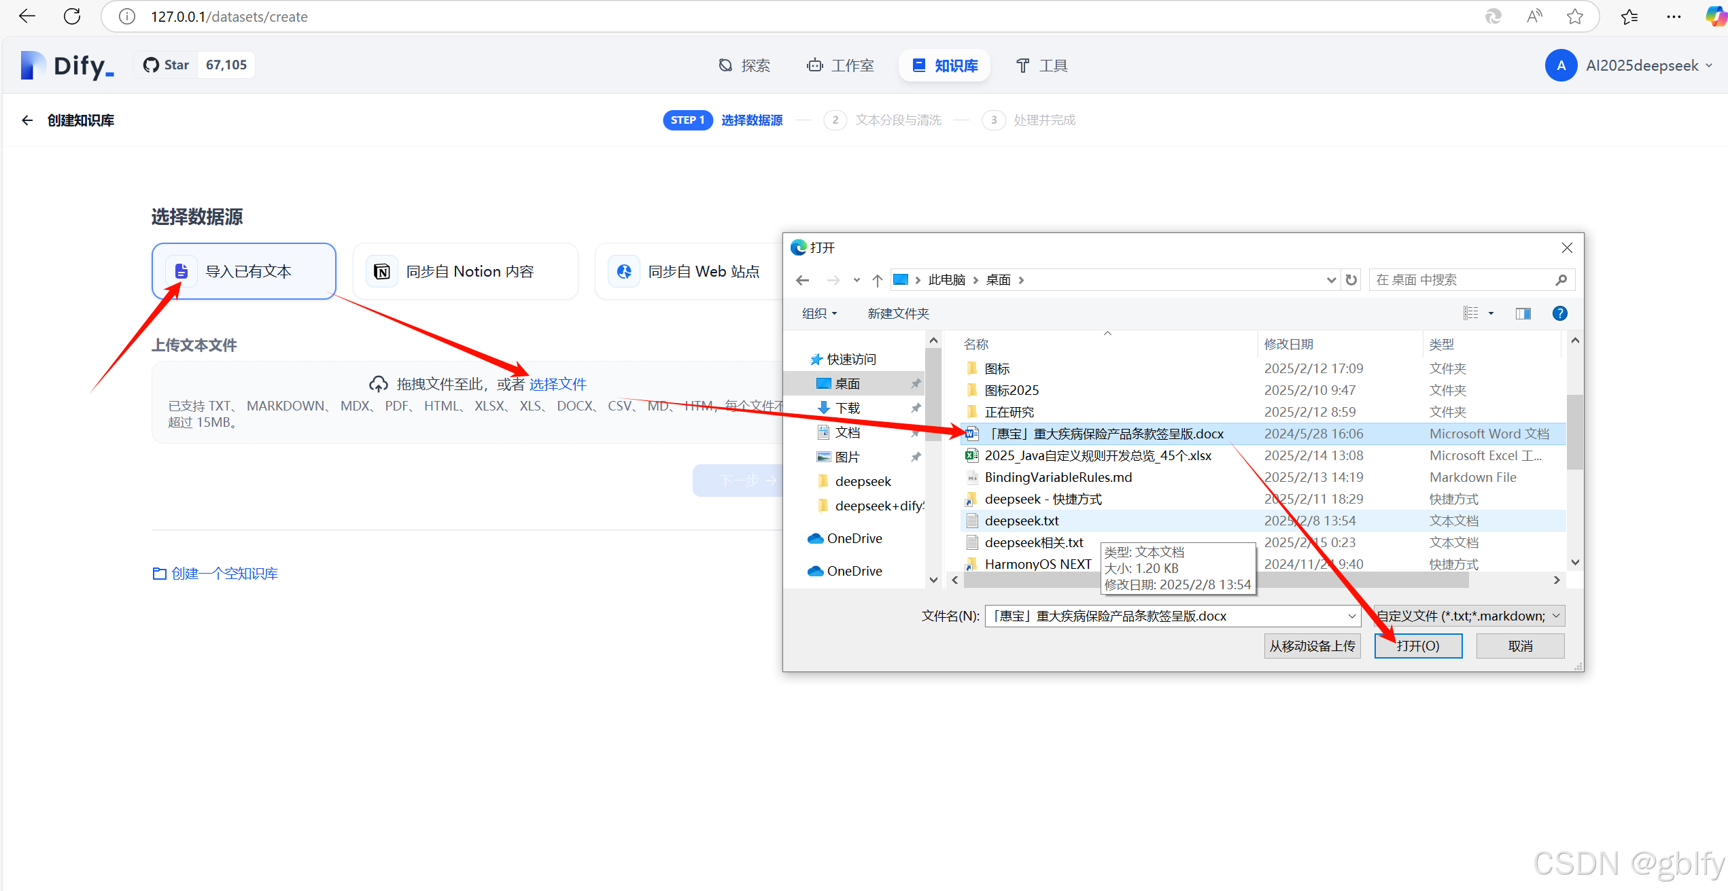Select 快速访问 in the navigation tree
1728x891 pixels.
(851, 359)
